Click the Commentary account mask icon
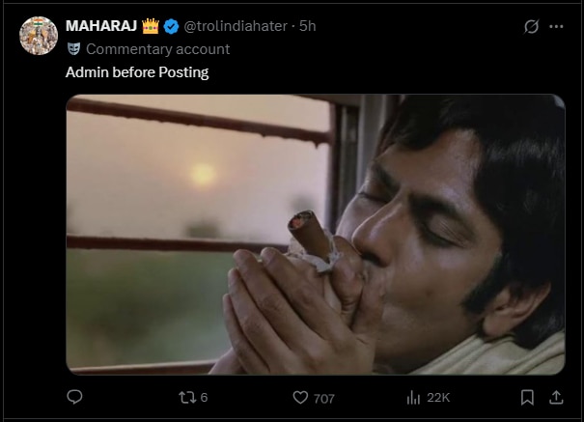The height and width of the screenshot is (422, 584). point(73,48)
